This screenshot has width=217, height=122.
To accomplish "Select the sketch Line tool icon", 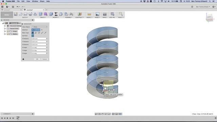I will pos(21,14).
